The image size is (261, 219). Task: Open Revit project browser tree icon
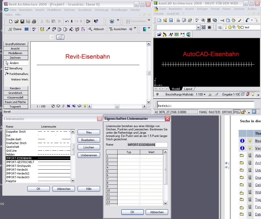click(x=88, y=21)
